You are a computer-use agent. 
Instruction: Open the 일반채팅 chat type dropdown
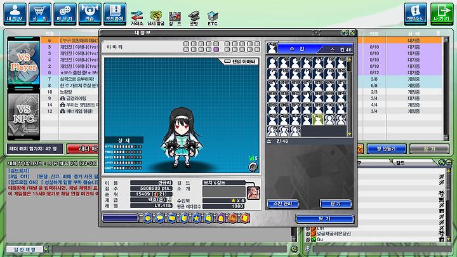click(x=46, y=249)
